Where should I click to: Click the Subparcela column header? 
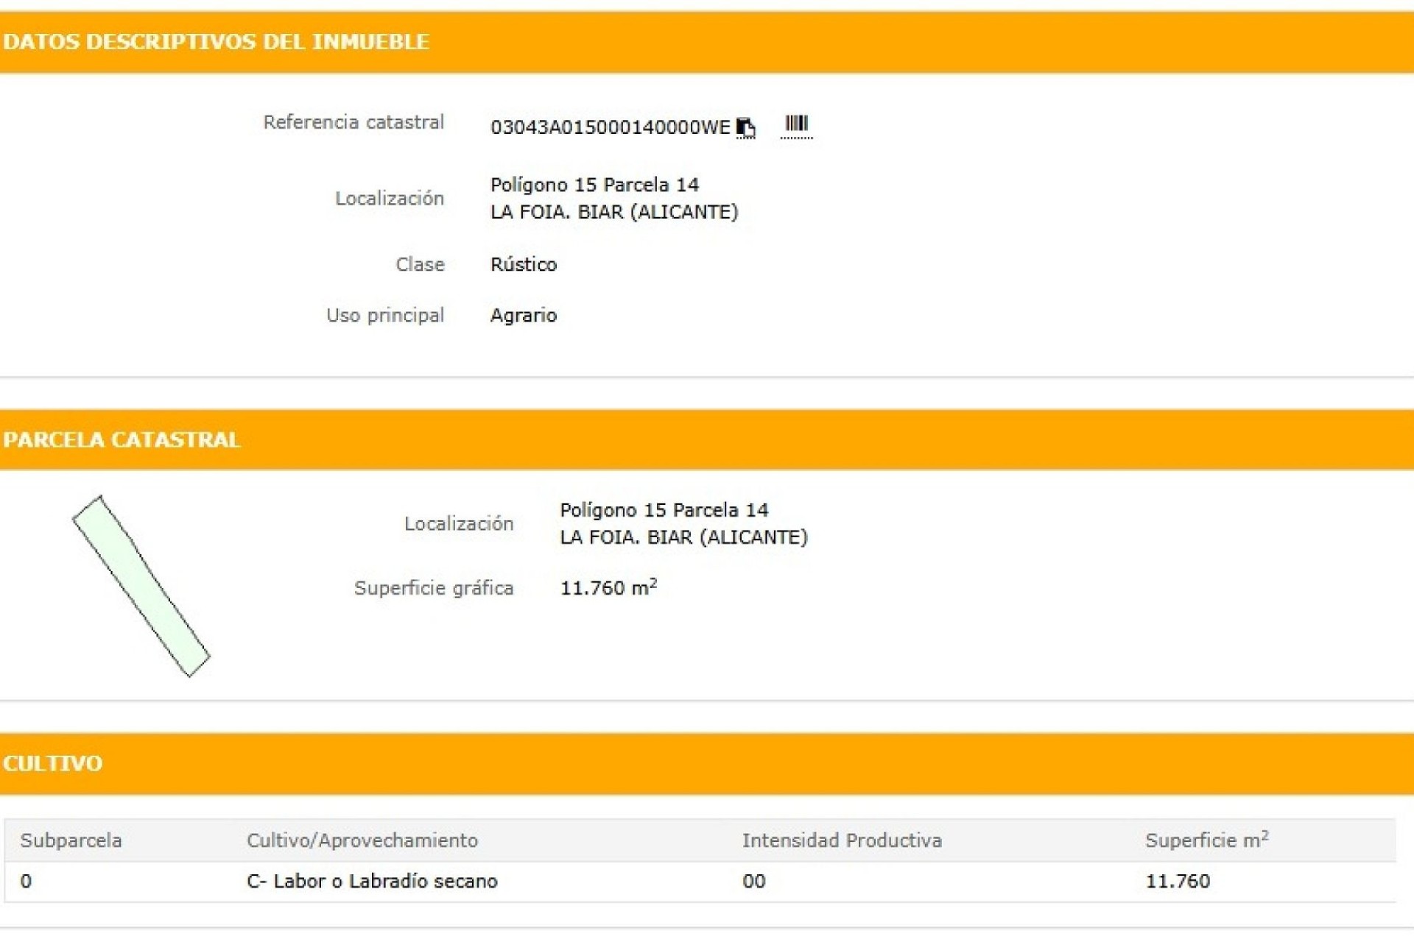(70, 839)
